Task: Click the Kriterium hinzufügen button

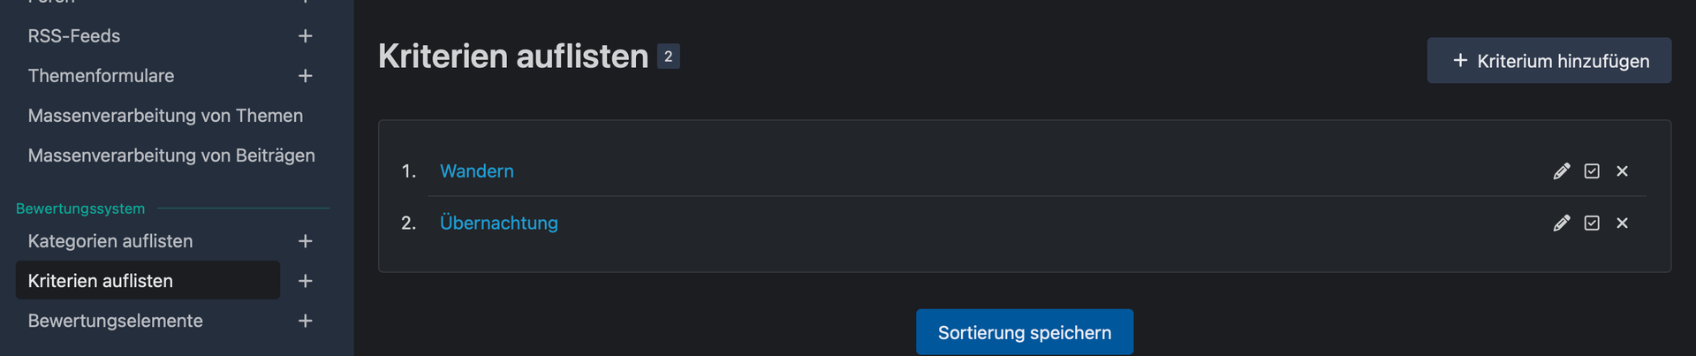Action: tap(1548, 61)
